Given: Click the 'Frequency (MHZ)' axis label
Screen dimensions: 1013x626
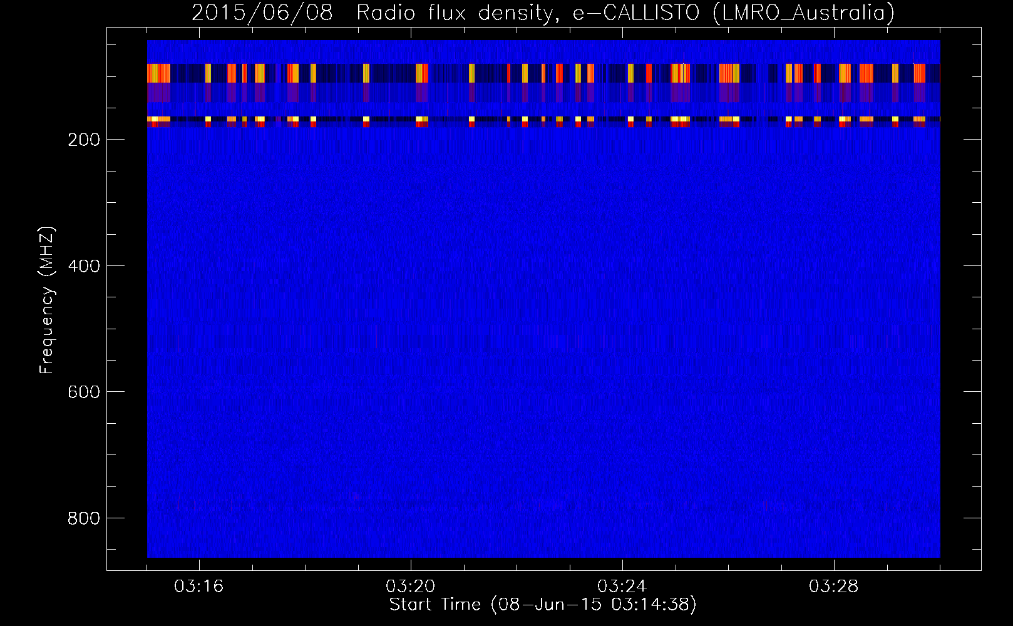Looking at the screenshot, I should [x=47, y=300].
